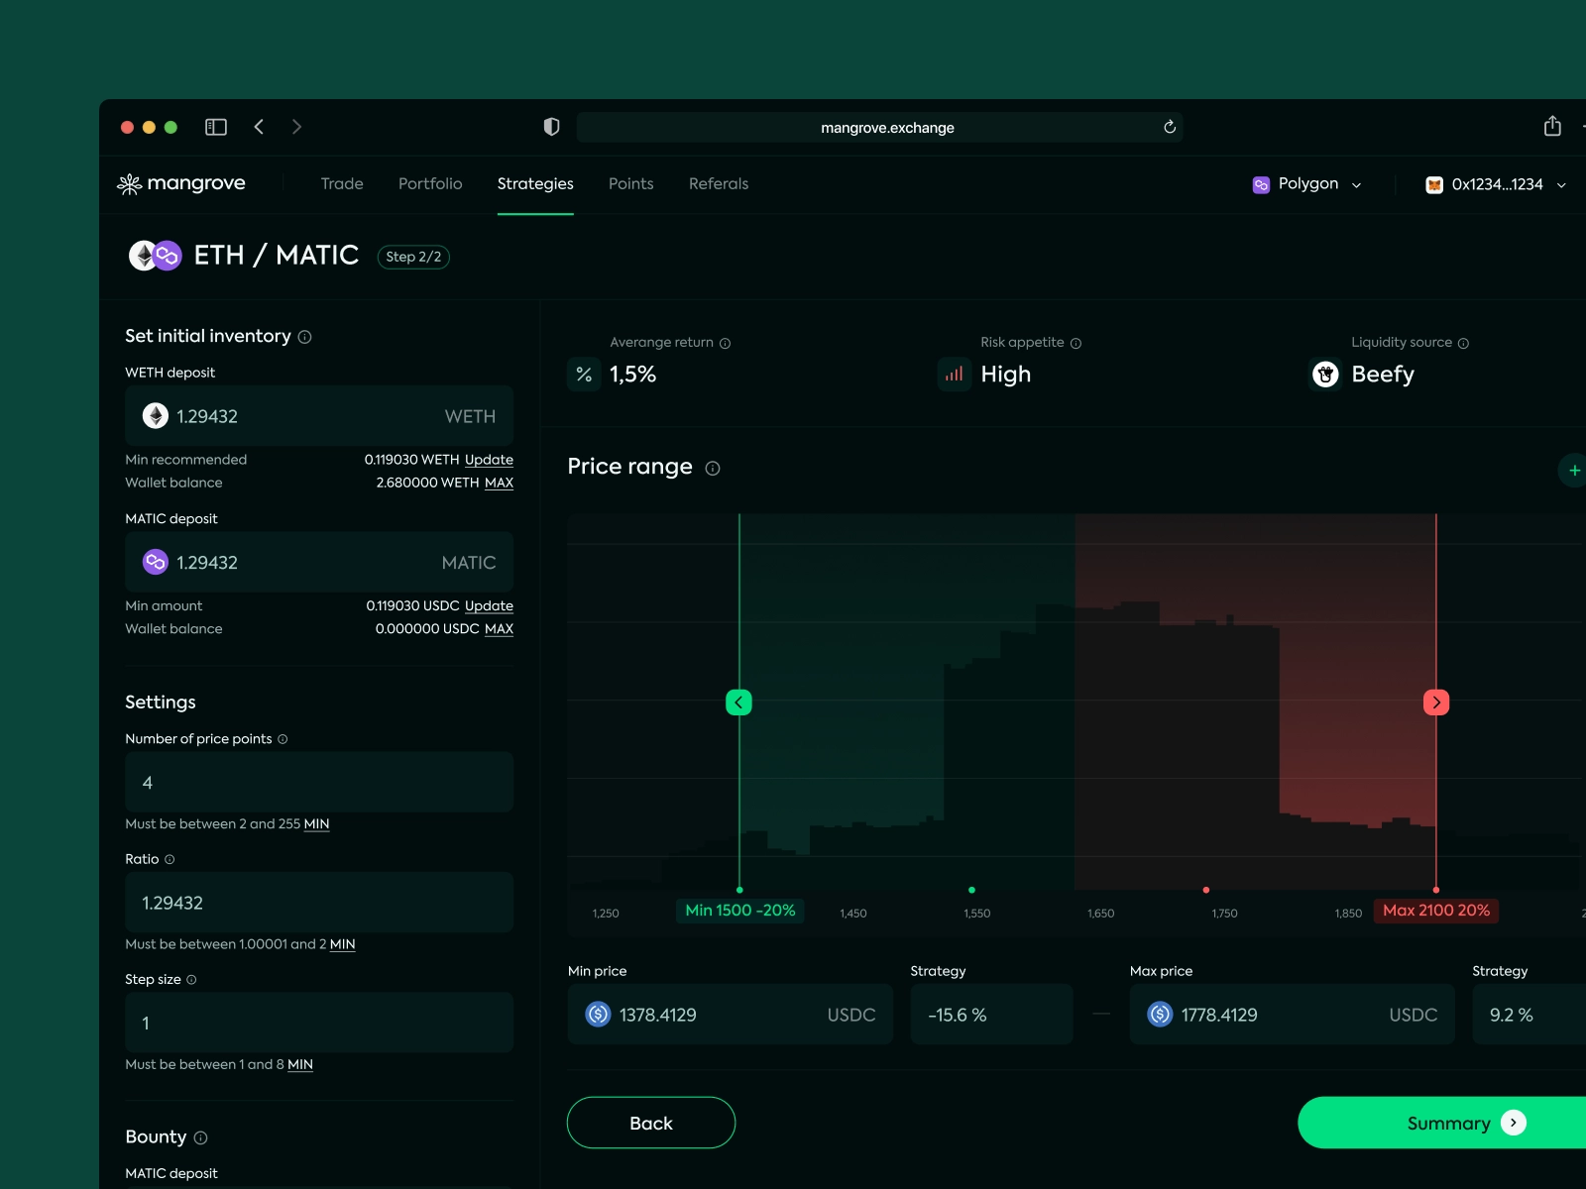Expand the Polygon network dropdown

pos(1307,184)
